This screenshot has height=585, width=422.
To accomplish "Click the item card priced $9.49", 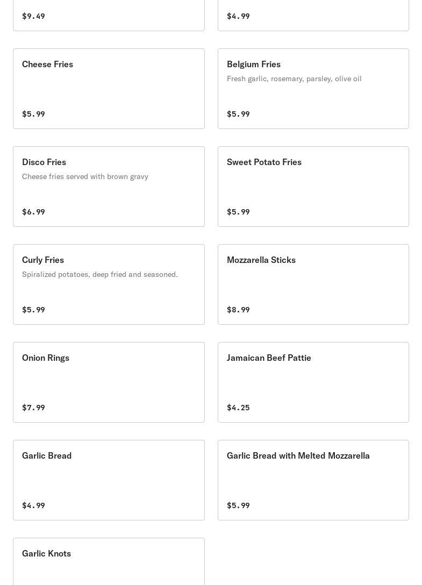I will tap(109, 16).
